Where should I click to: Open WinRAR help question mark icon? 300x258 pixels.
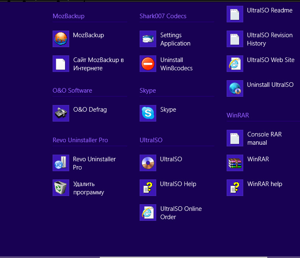pyautogui.click(x=235, y=188)
